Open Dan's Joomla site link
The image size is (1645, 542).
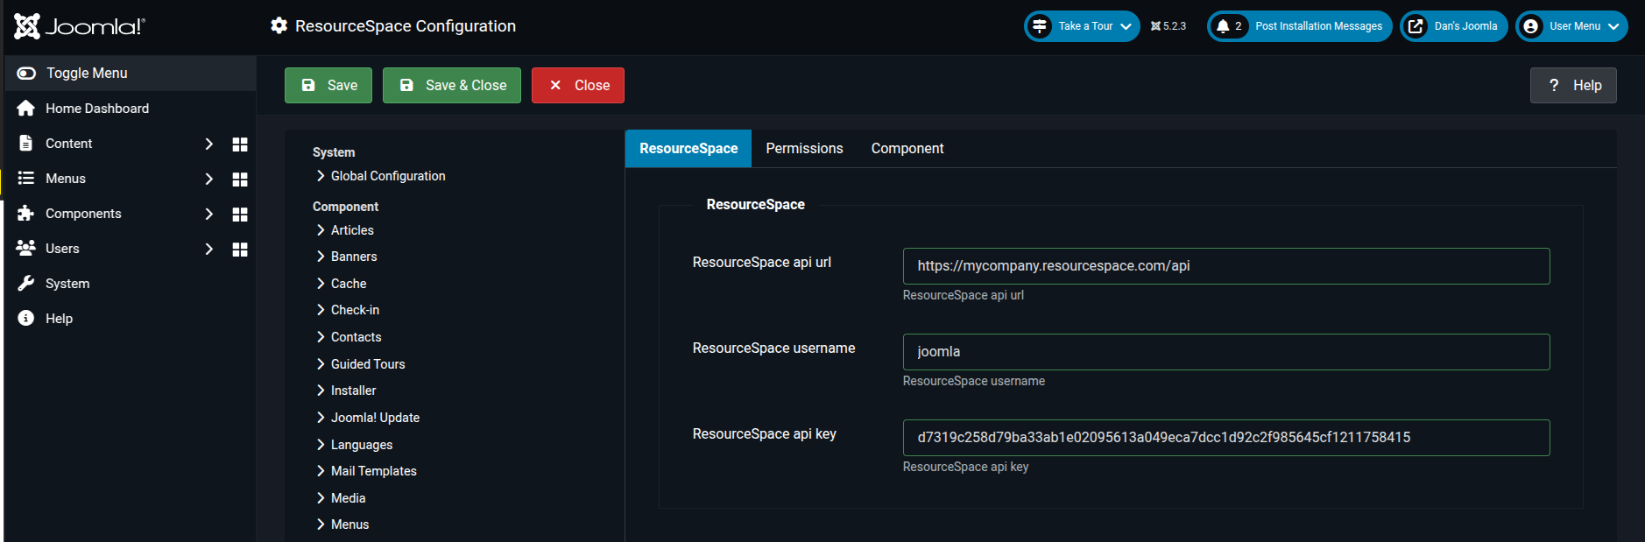(x=1454, y=26)
